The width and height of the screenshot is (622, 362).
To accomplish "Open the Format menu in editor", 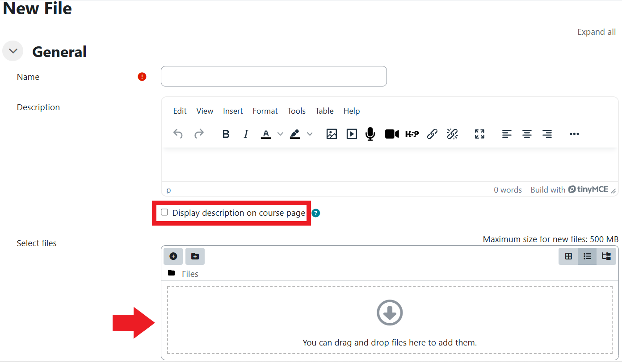I will click(265, 111).
